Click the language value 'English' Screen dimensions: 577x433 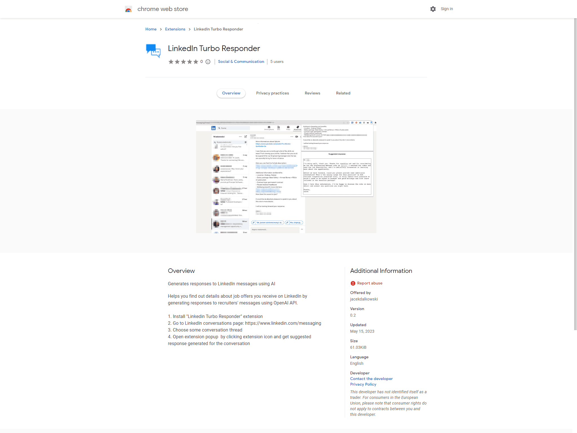point(357,363)
